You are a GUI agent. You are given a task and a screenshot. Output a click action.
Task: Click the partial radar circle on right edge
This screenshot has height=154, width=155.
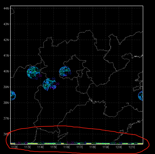coord(141,95)
